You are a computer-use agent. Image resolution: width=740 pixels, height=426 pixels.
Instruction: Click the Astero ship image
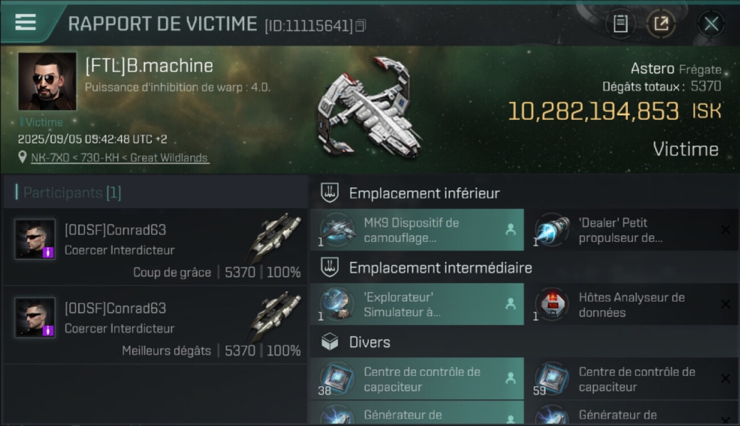tap(369, 108)
